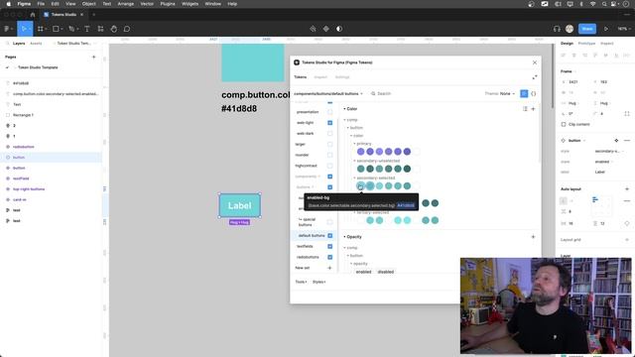Screen dimensions: 635x357
Task: Click the Color section display-mode icon
Action: tap(525, 109)
